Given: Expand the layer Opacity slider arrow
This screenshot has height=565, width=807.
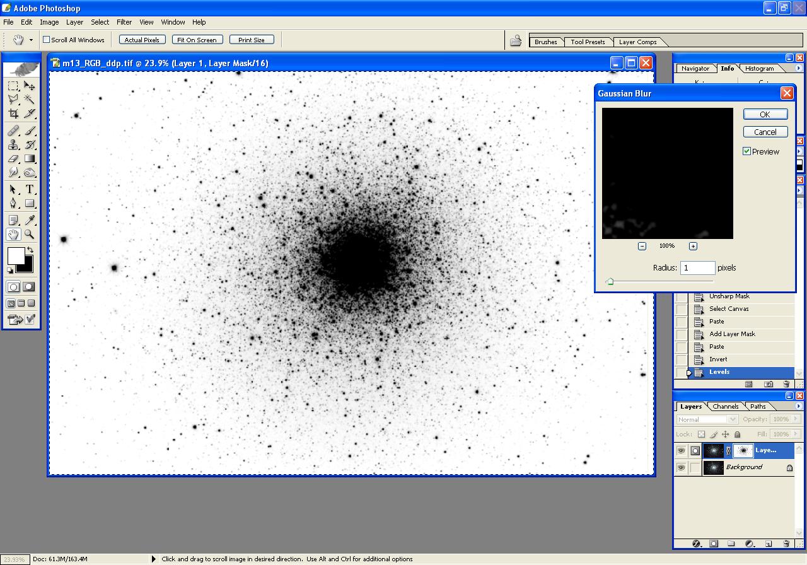Looking at the screenshot, I should 796,419.
